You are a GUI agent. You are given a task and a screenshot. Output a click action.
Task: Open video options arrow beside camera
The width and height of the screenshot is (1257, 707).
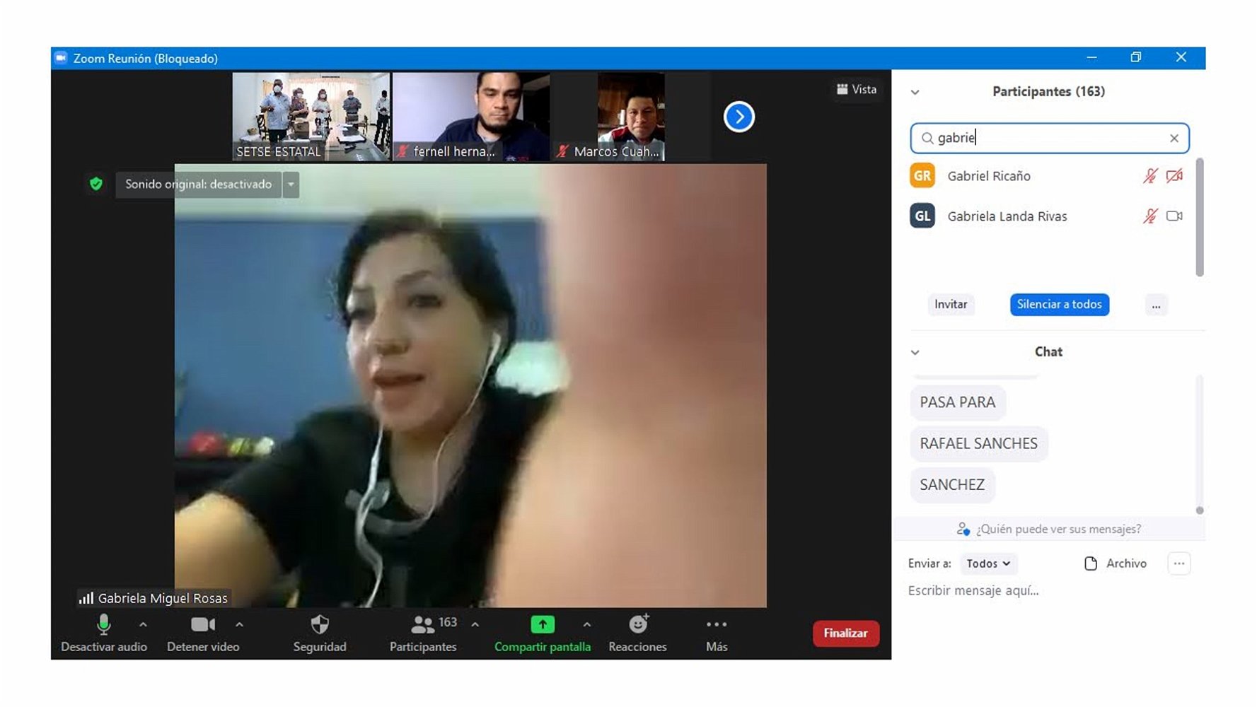(239, 624)
